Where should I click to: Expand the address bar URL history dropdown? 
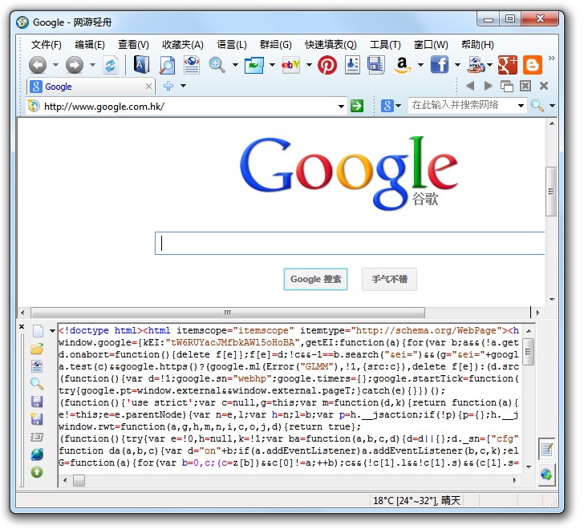[x=341, y=107]
